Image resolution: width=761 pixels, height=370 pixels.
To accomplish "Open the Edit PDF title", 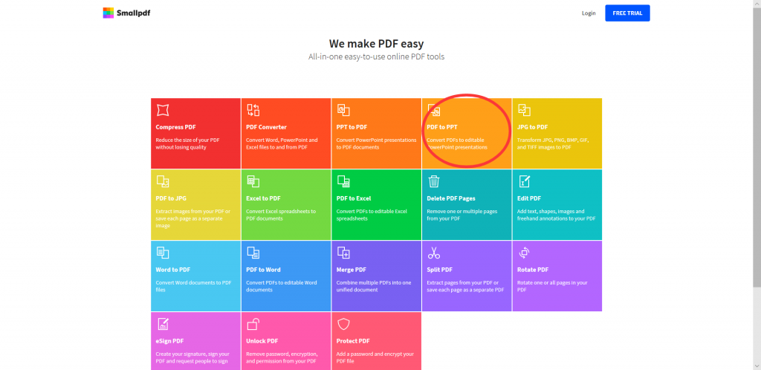I will point(528,199).
